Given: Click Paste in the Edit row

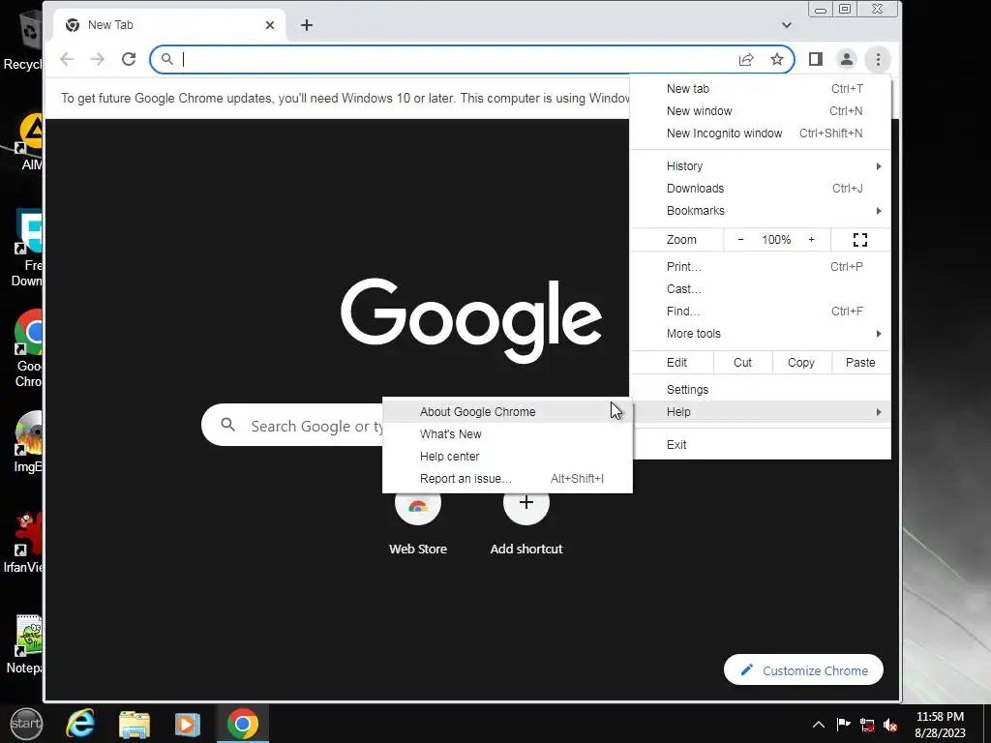Looking at the screenshot, I should pyautogui.click(x=860, y=363).
